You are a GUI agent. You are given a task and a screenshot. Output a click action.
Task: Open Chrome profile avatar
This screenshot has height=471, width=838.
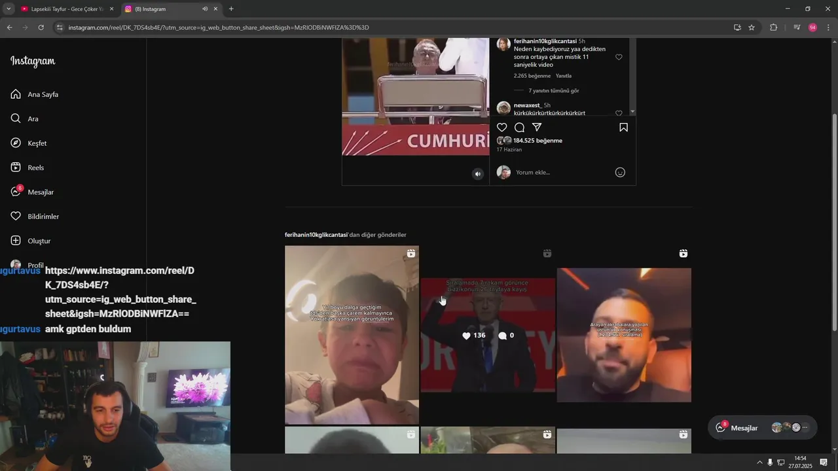812,27
